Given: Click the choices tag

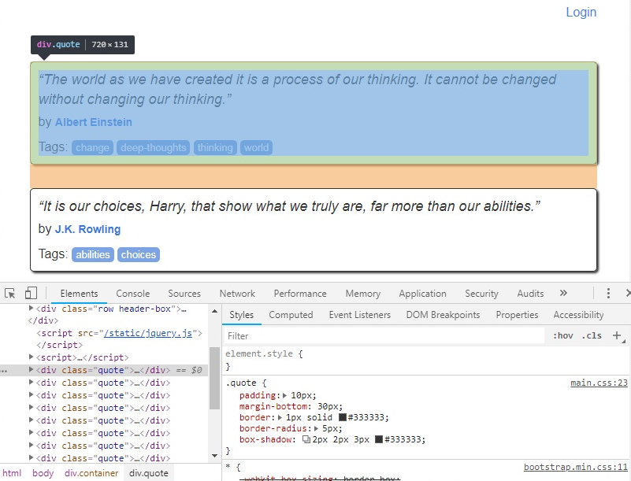Looking at the screenshot, I should click(x=139, y=254).
